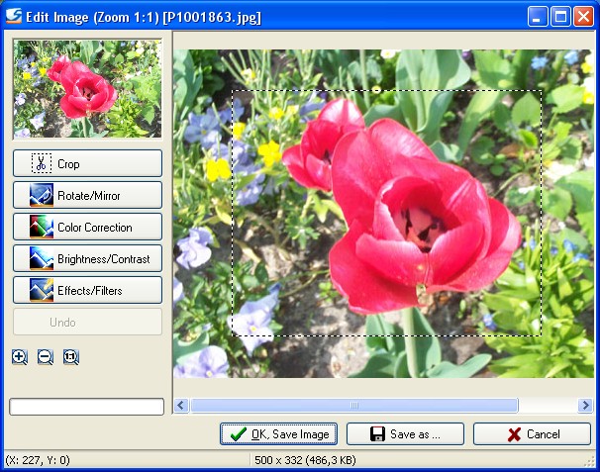
Task: Click Save as ...
Action: 405,434
